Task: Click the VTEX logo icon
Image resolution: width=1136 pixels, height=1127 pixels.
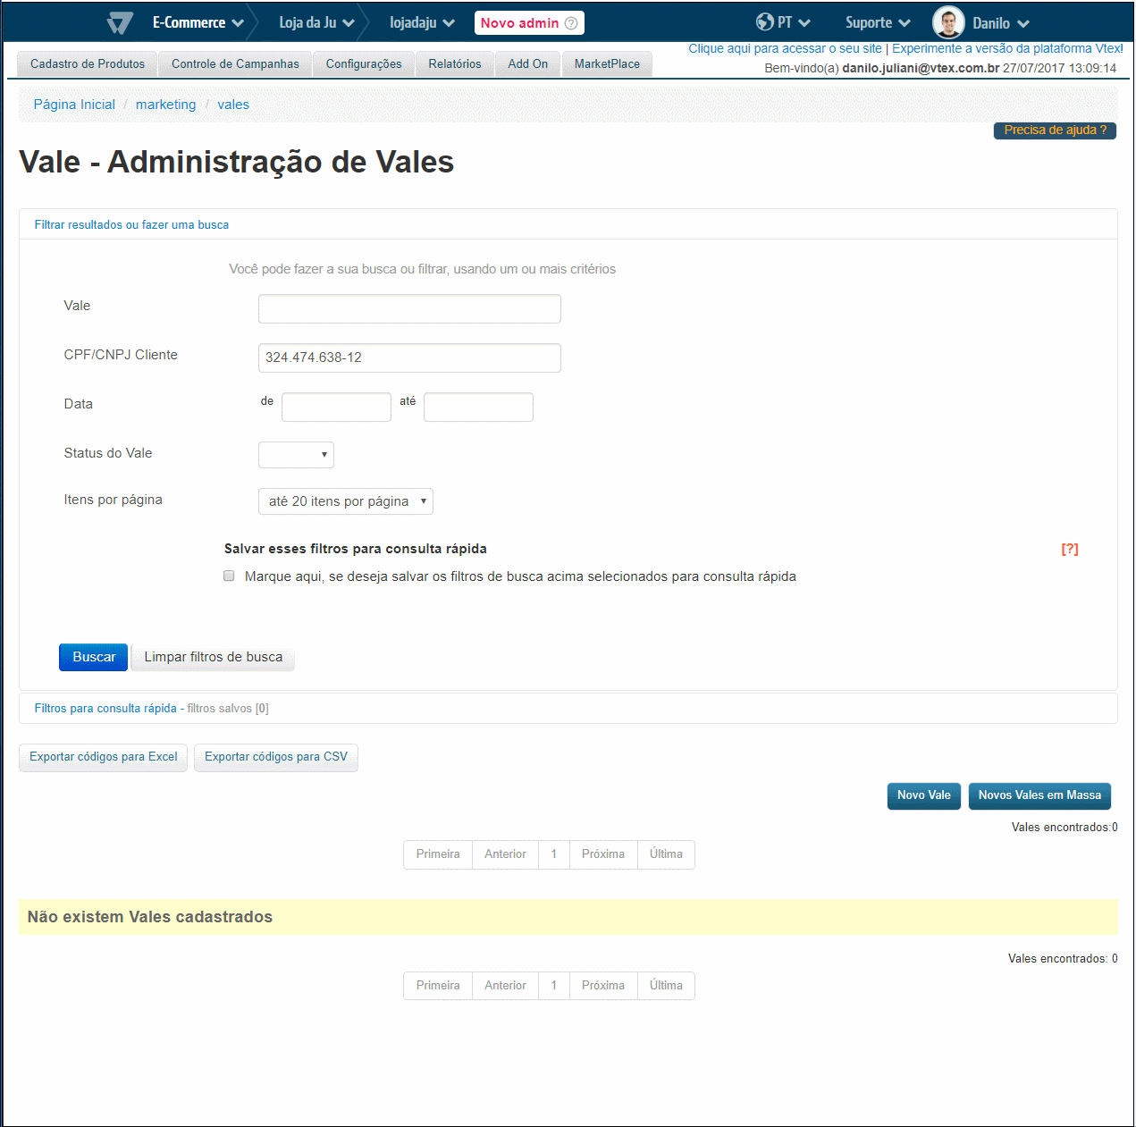Action: coord(120,23)
